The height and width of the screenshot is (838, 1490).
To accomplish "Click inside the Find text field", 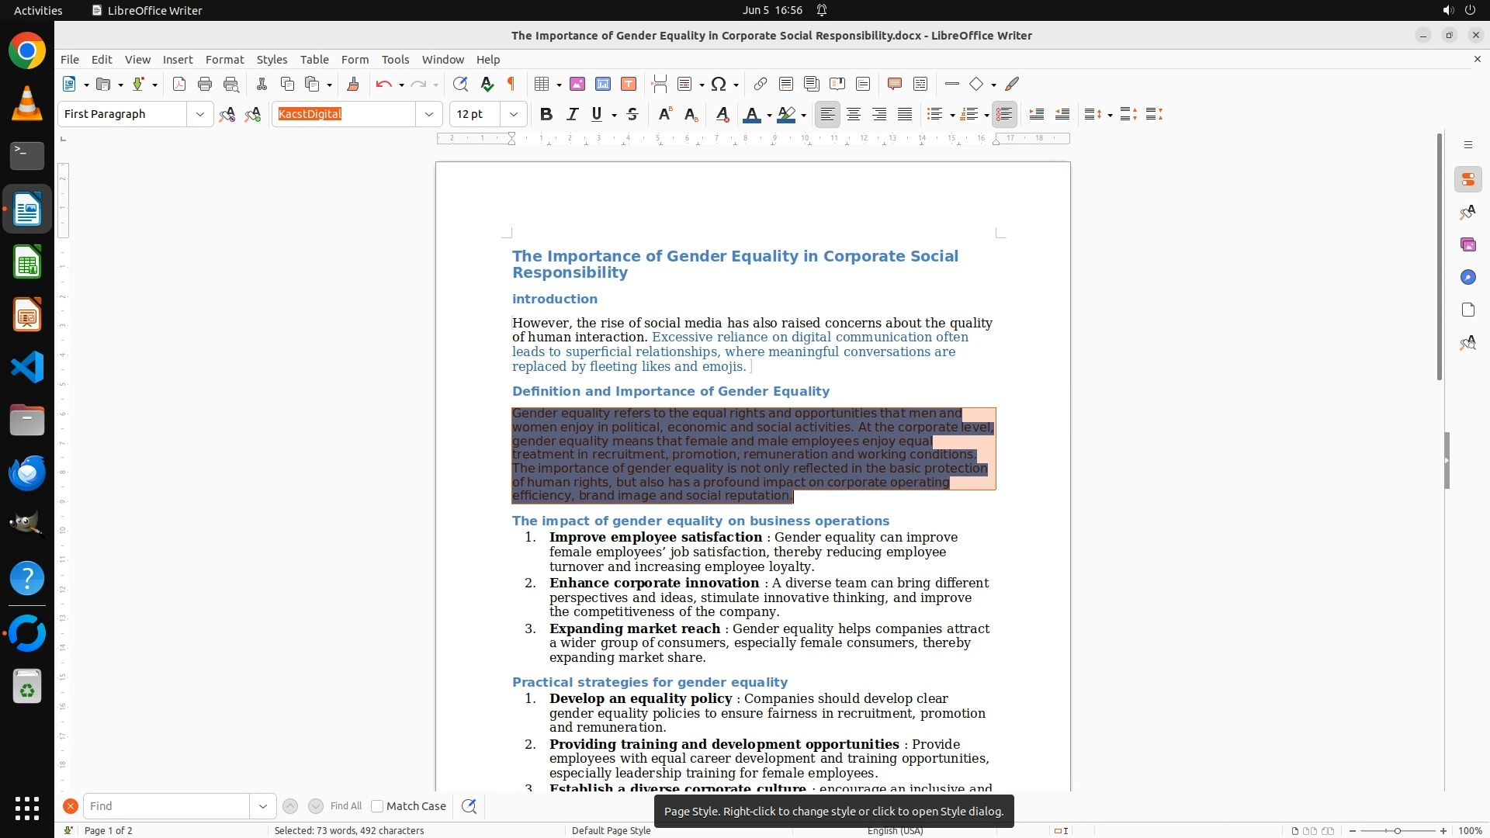I will click(x=166, y=806).
